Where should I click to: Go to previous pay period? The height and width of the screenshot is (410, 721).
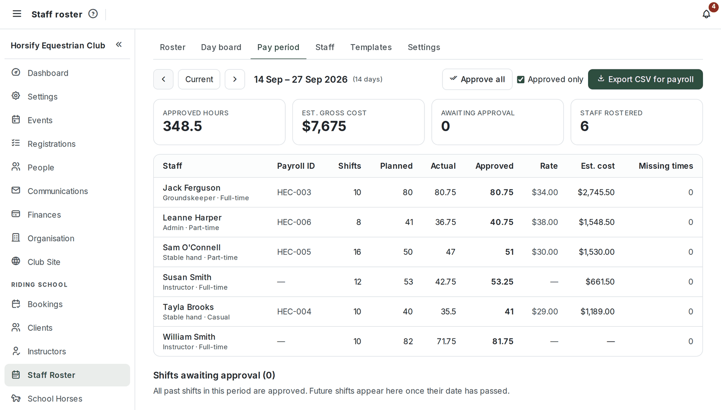pos(163,79)
